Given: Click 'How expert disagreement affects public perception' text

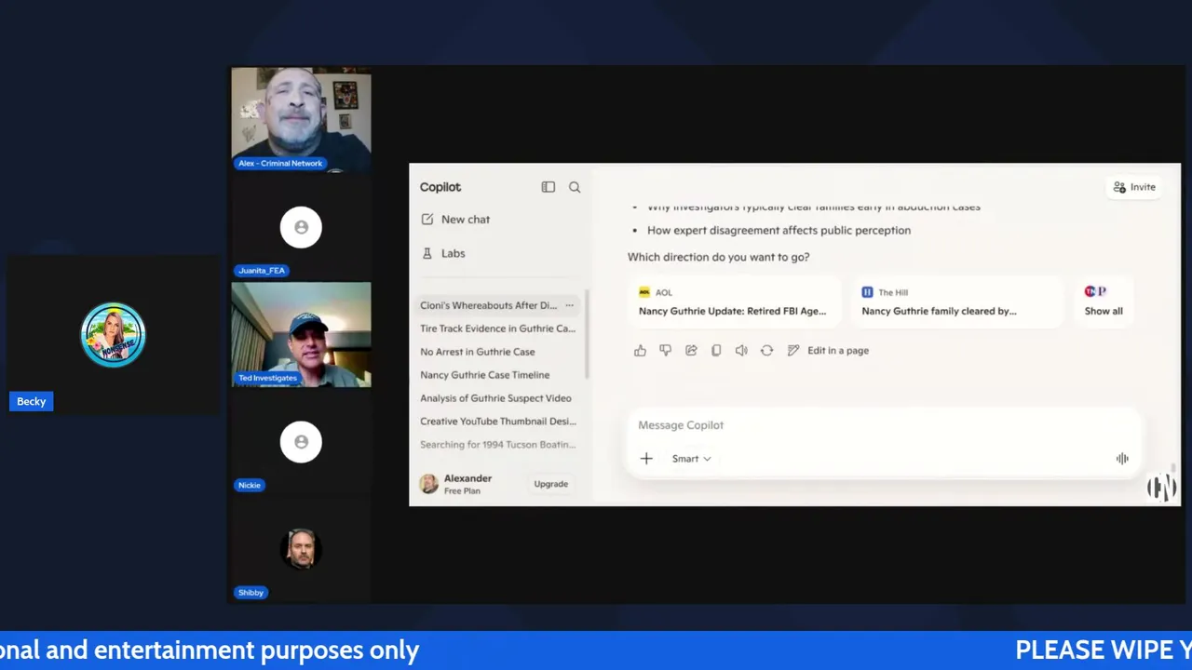Looking at the screenshot, I should pos(779,231).
